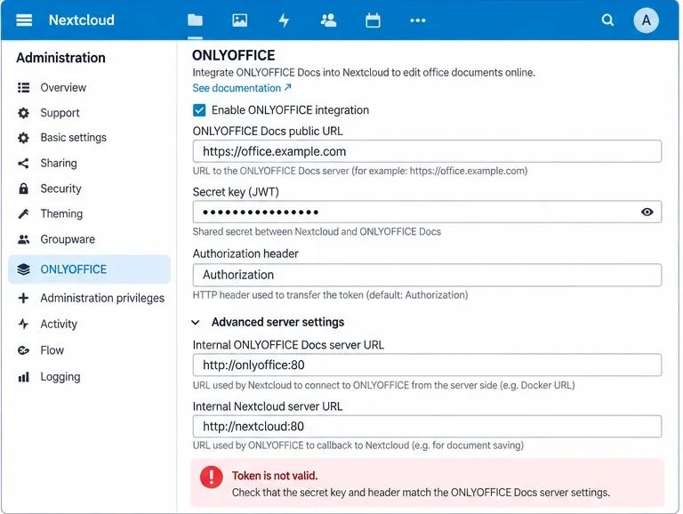Toggle Enable ONLYOFFICE integration checkbox

pos(199,110)
